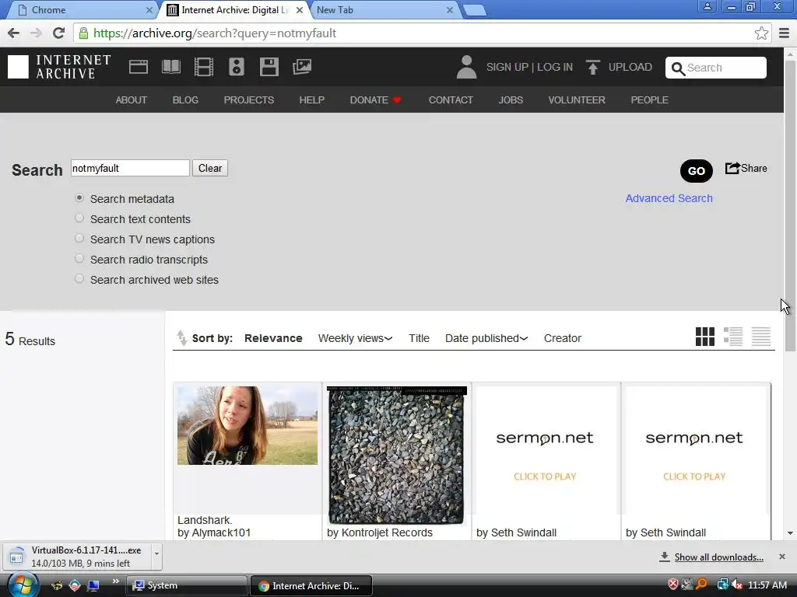Select Search text contents radio button
The height and width of the screenshot is (597, 797).
(79, 218)
